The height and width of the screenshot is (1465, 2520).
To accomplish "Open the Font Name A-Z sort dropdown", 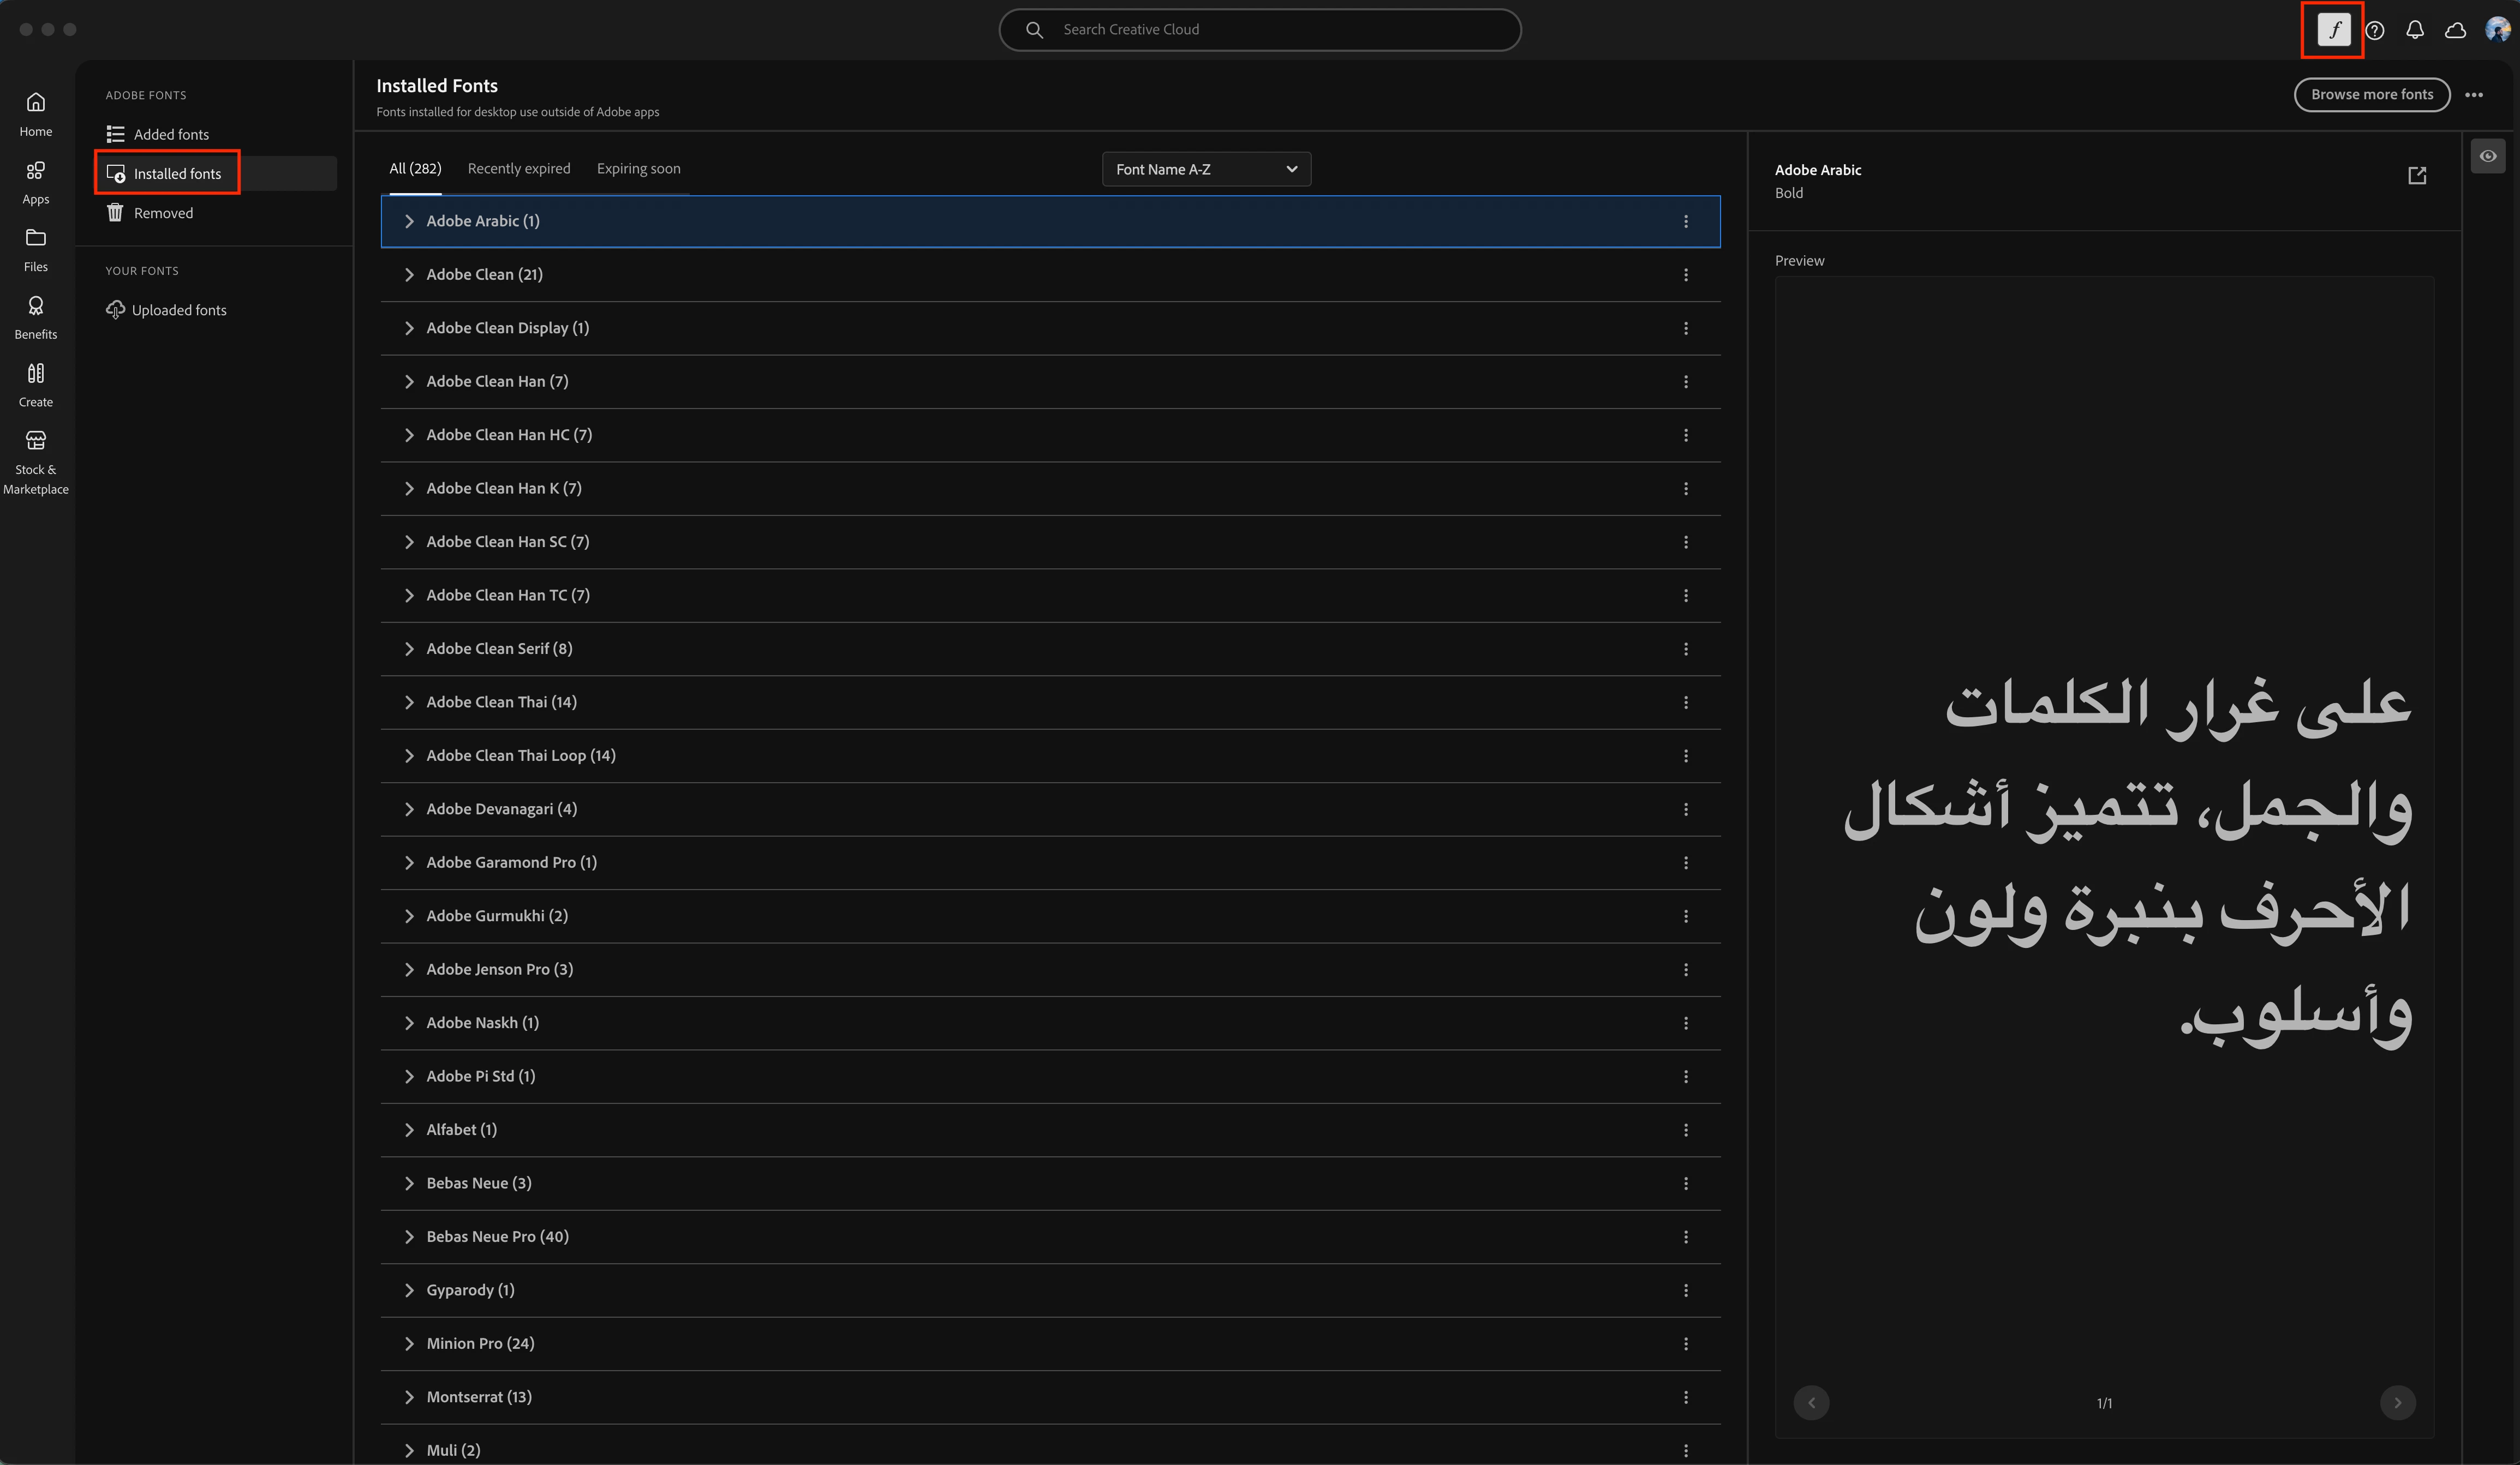I will click(x=1206, y=169).
